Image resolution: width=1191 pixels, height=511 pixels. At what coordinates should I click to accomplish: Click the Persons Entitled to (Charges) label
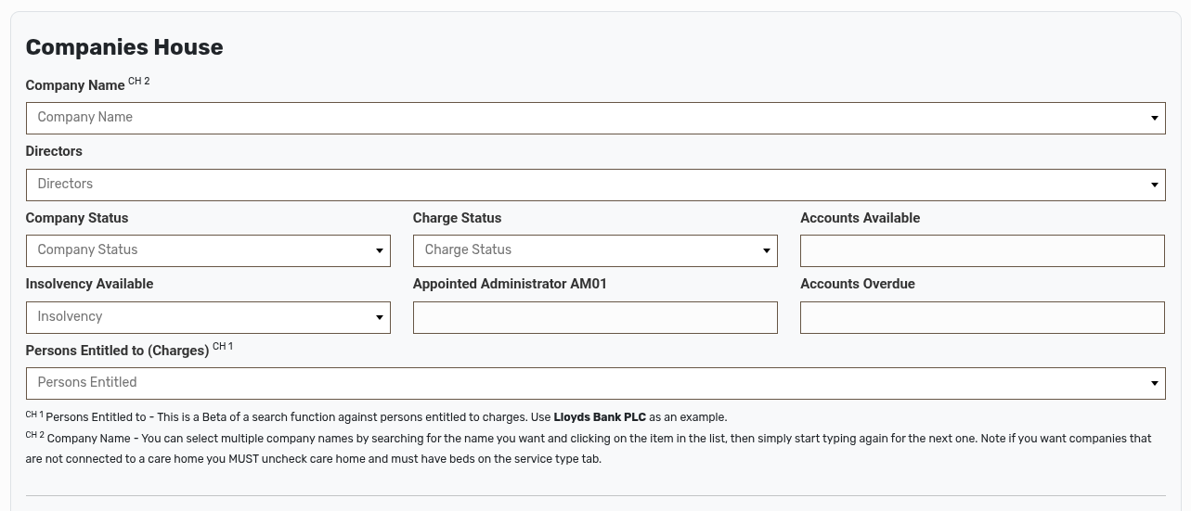point(117,351)
